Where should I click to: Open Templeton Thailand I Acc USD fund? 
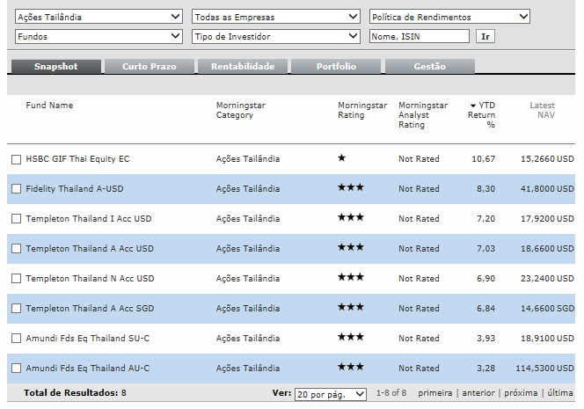[89, 219]
